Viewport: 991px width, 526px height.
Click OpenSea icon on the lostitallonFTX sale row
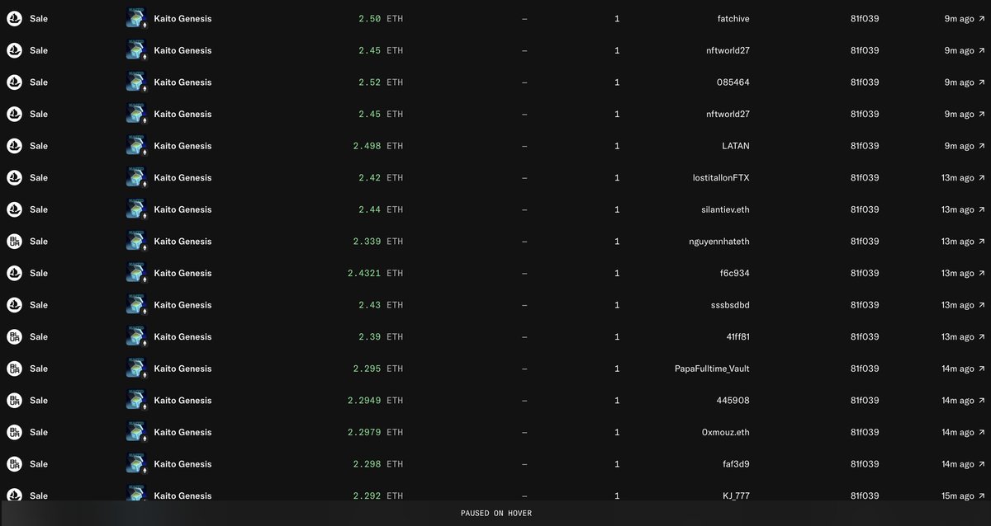pyautogui.click(x=14, y=177)
